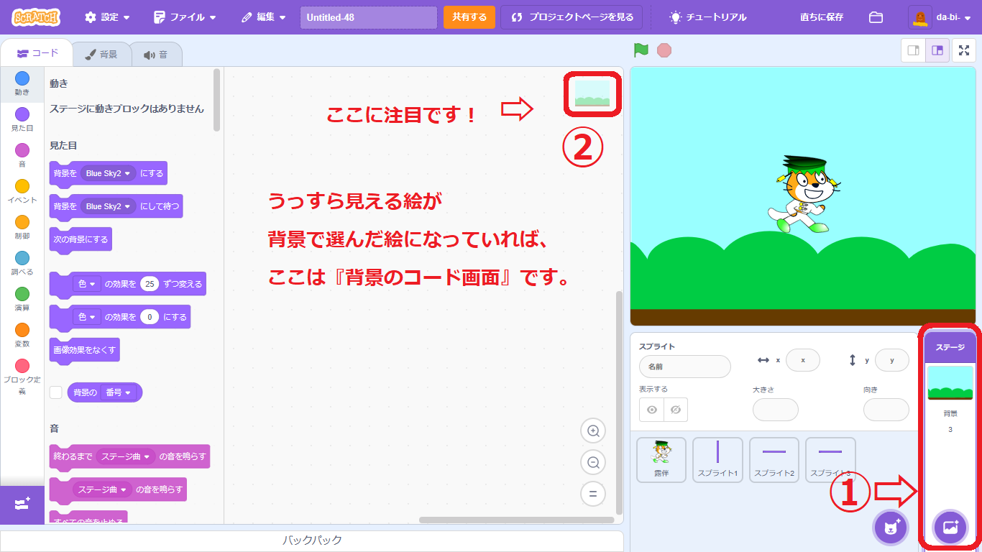This screenshot has height=552, width=982.
Task: Click the sprite y position field
Action: point(892,360)
